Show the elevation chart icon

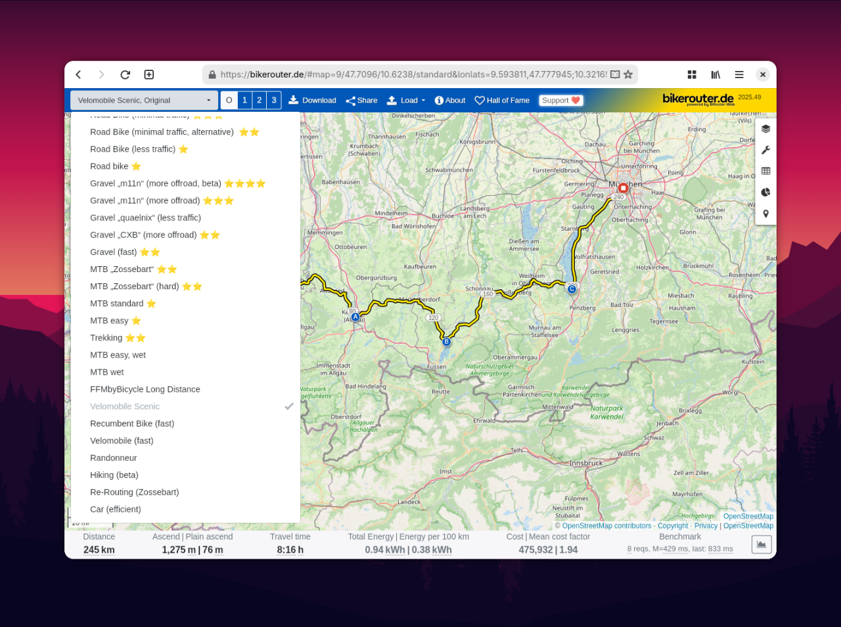coord(761,544)
